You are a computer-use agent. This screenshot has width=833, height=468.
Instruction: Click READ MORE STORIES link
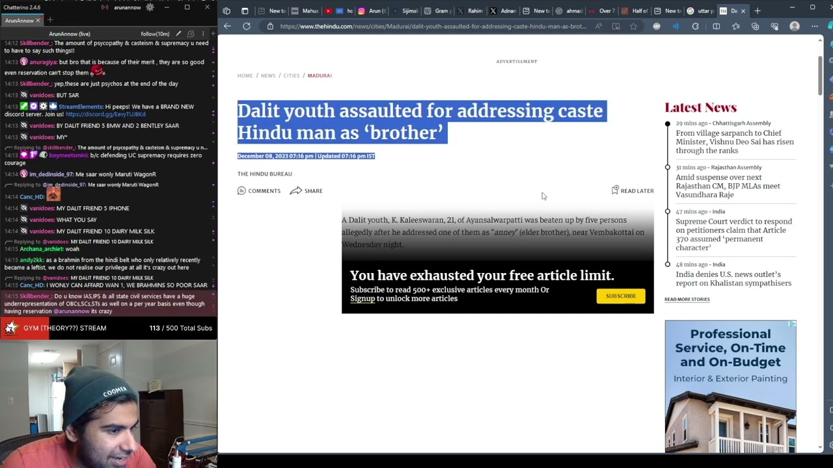(687, 300)
